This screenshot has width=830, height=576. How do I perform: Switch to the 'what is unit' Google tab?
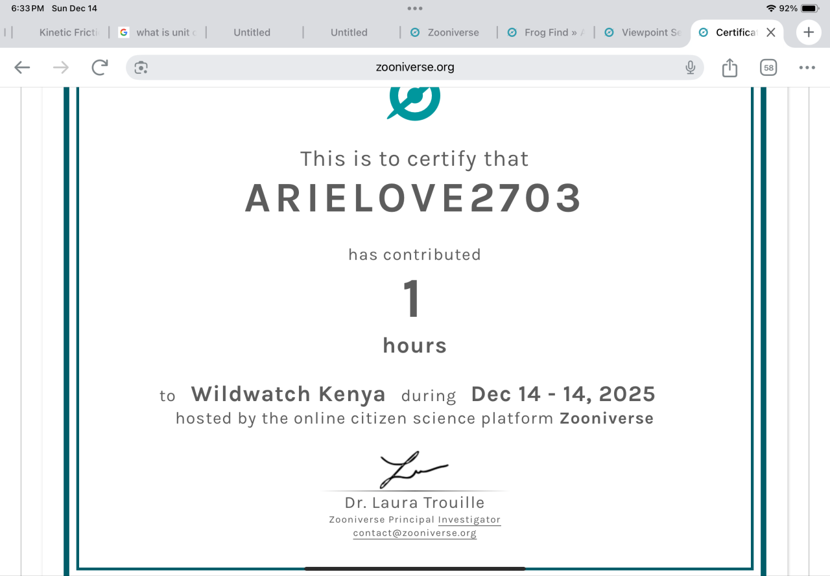coord(157,32)
